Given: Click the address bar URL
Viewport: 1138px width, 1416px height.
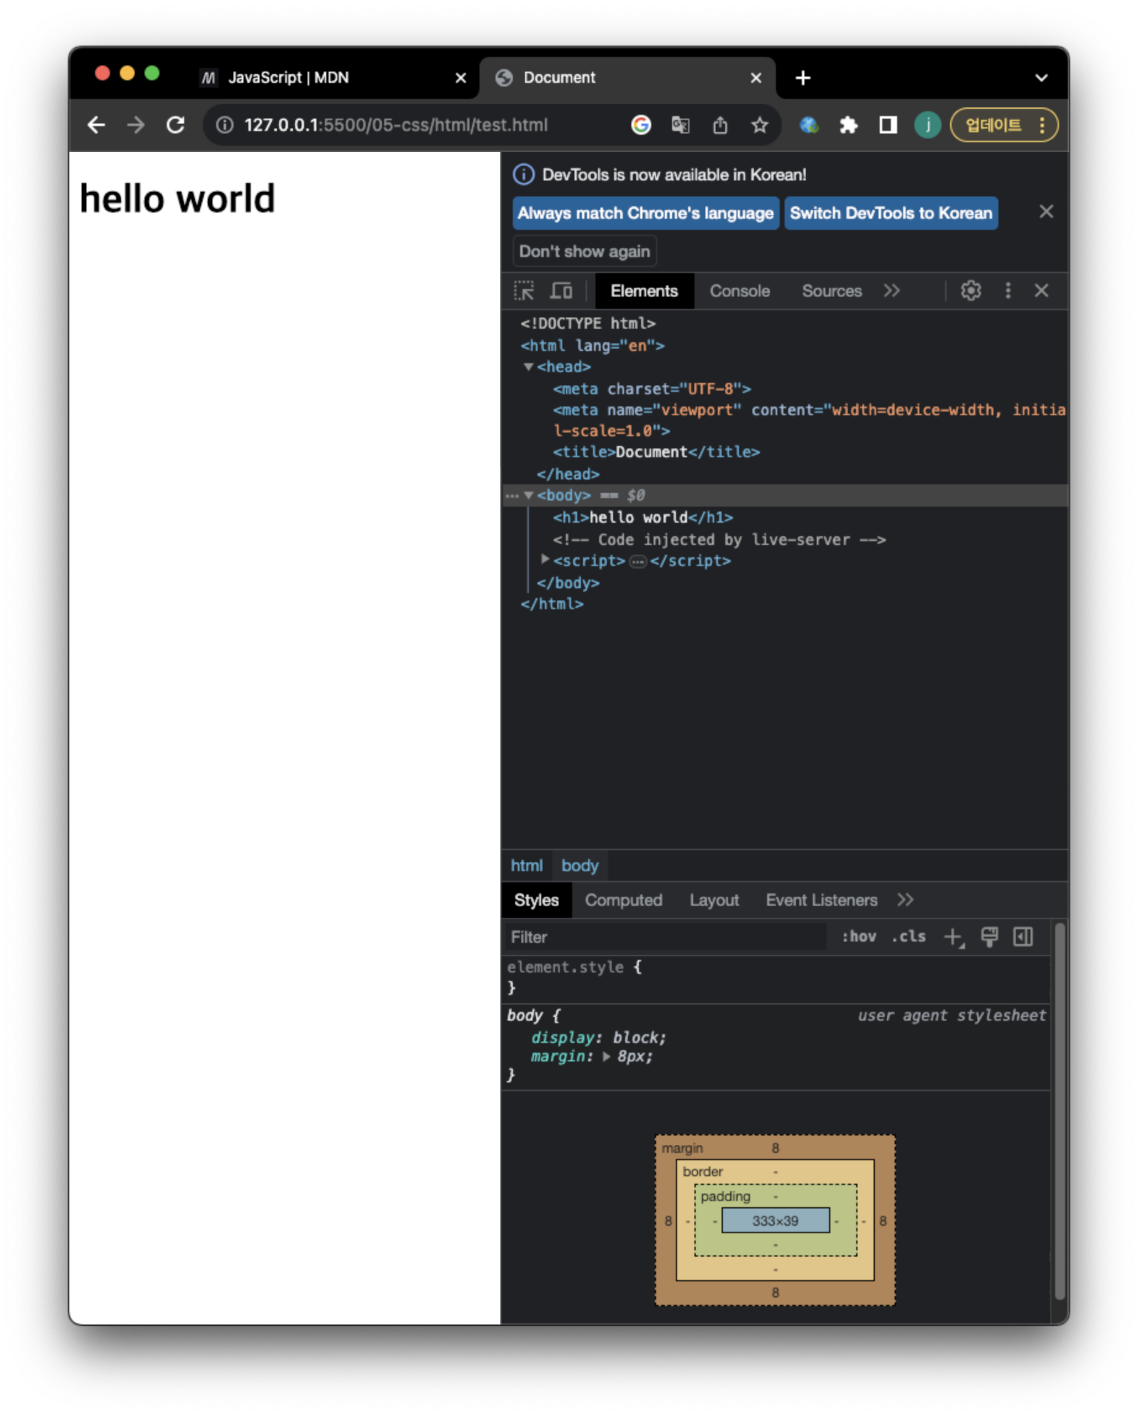Looking at the screenshot, I should pos(395,125).
